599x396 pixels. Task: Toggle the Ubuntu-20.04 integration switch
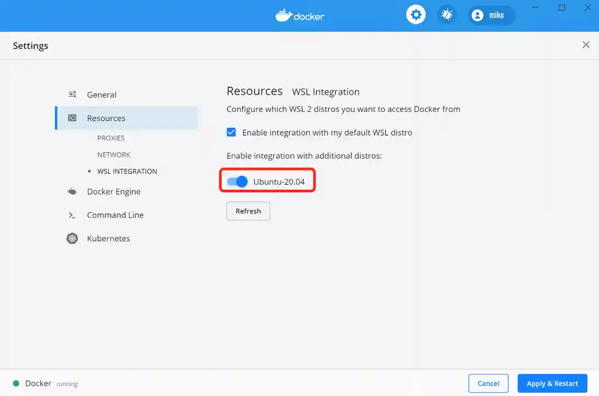click(x=237, y=182)
